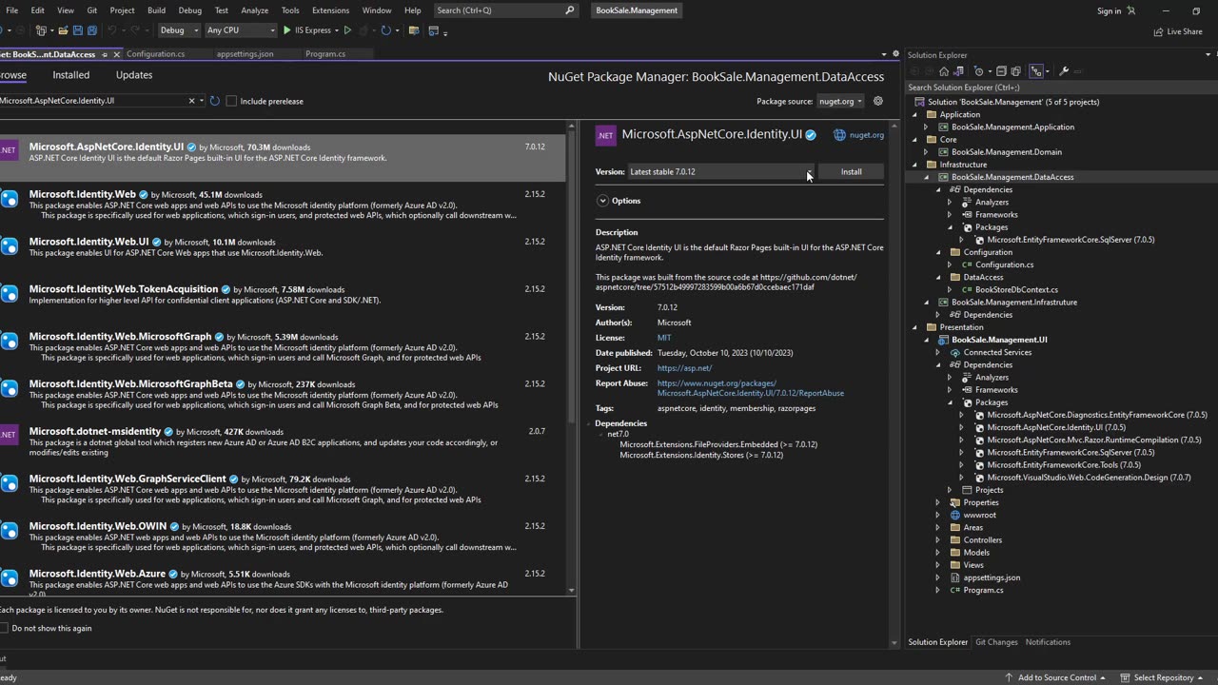Collapse the Infrastructure folder node
Viewport: 1218px width, 685px height.
pyautogui.click(x=915, y=165)
